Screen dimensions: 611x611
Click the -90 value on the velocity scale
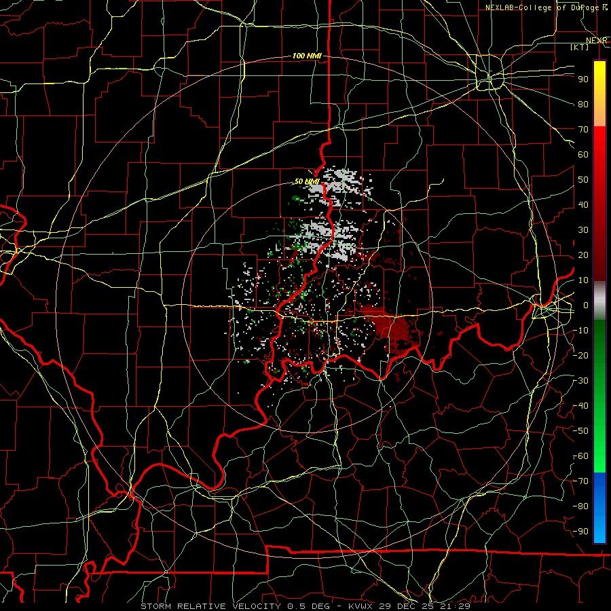tap(580, 532)
